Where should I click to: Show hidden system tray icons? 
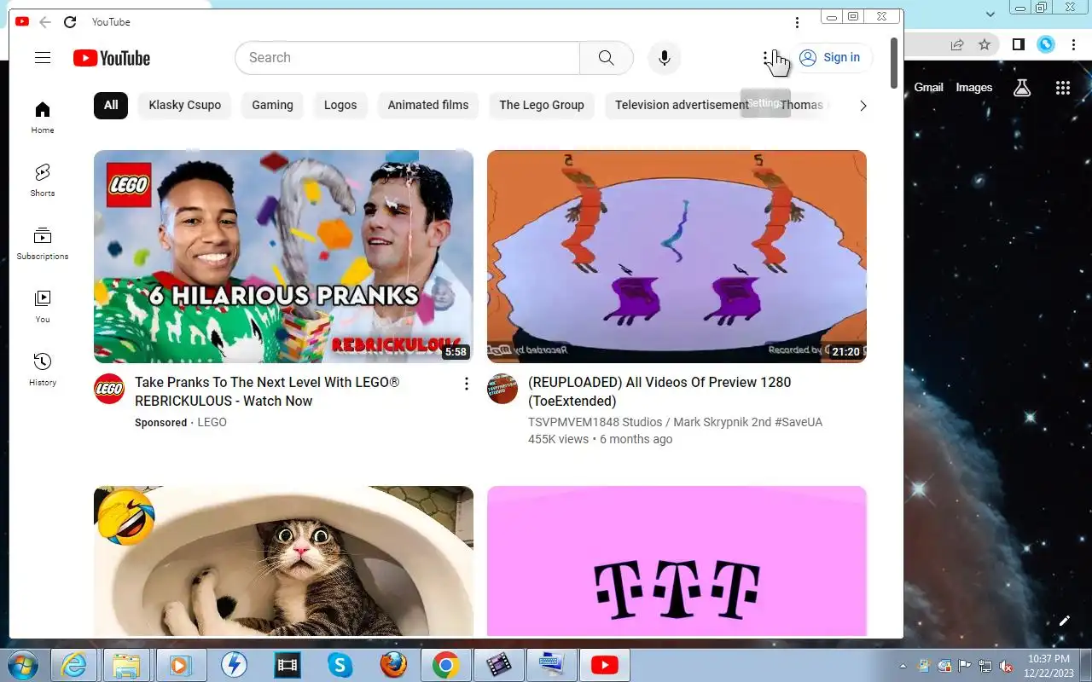903,666
